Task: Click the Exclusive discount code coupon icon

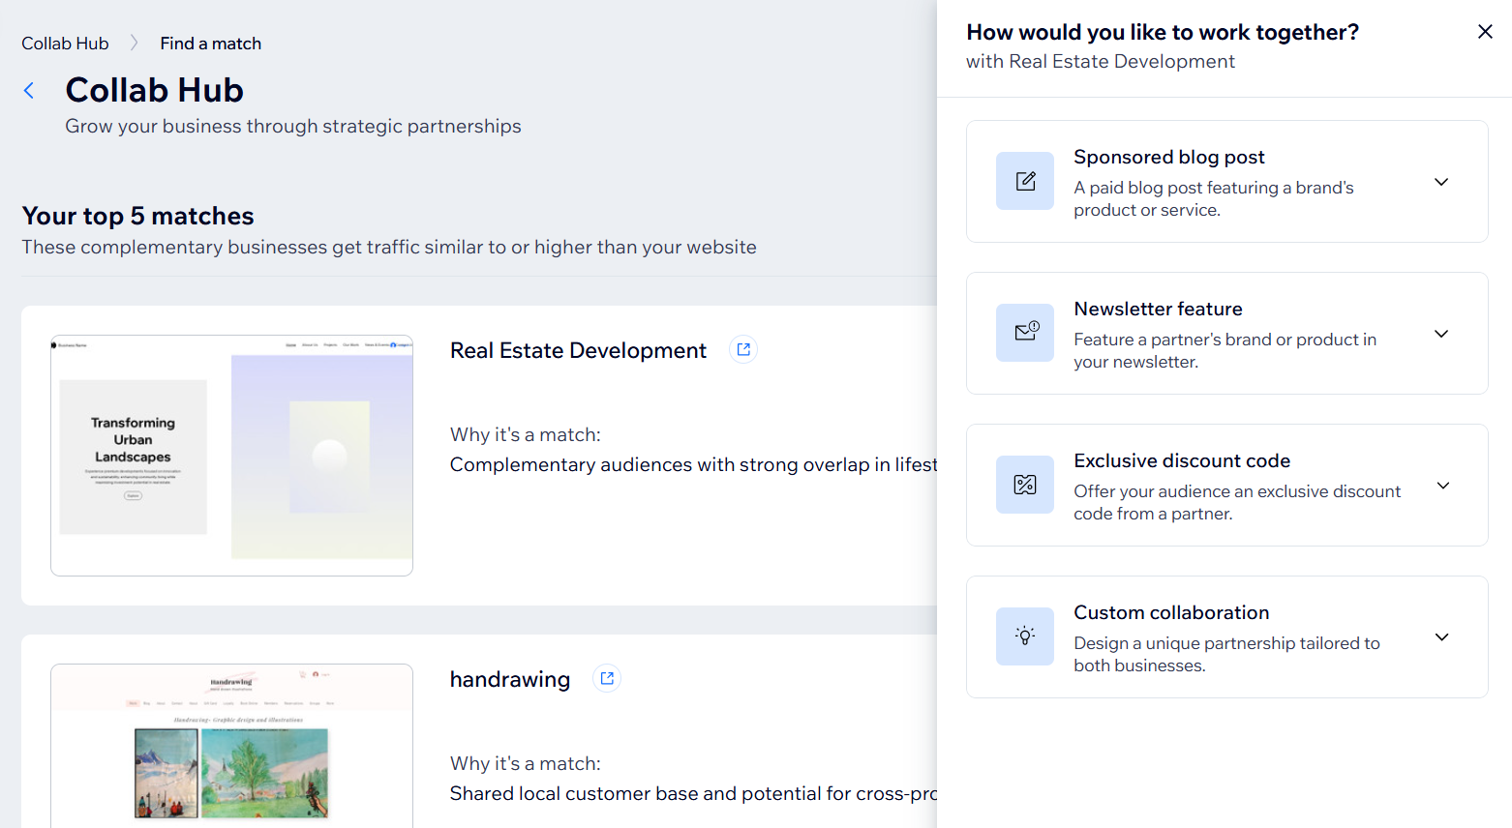Action: [x=1025, y=485]
